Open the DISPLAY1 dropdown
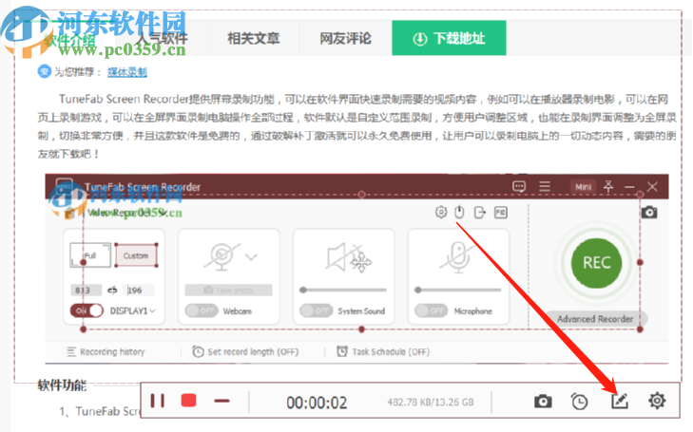The image size is (693, 432). (132, 310)
